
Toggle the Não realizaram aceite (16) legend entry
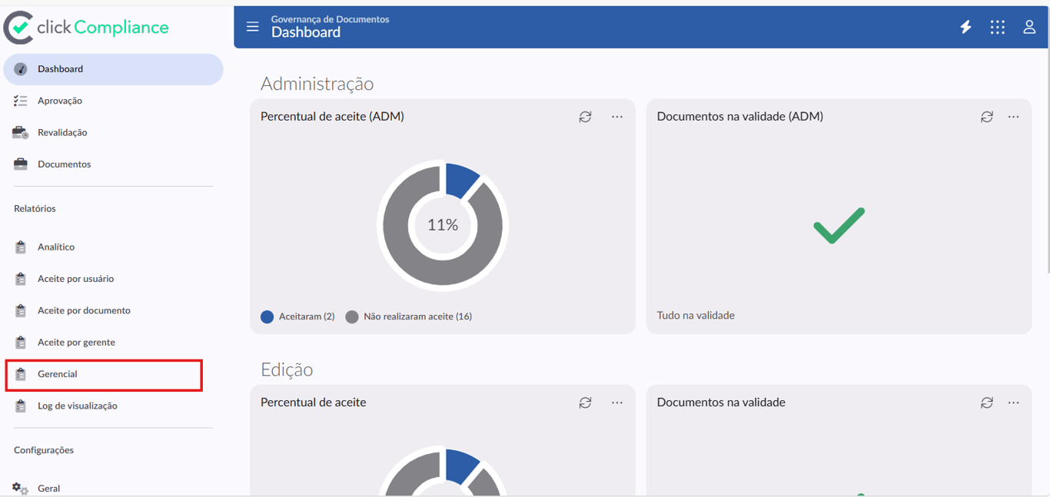click(409, 316)
